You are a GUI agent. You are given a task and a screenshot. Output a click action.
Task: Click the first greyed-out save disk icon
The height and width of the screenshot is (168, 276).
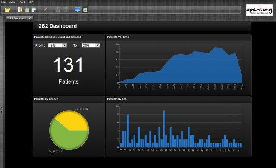click(58, 9)
